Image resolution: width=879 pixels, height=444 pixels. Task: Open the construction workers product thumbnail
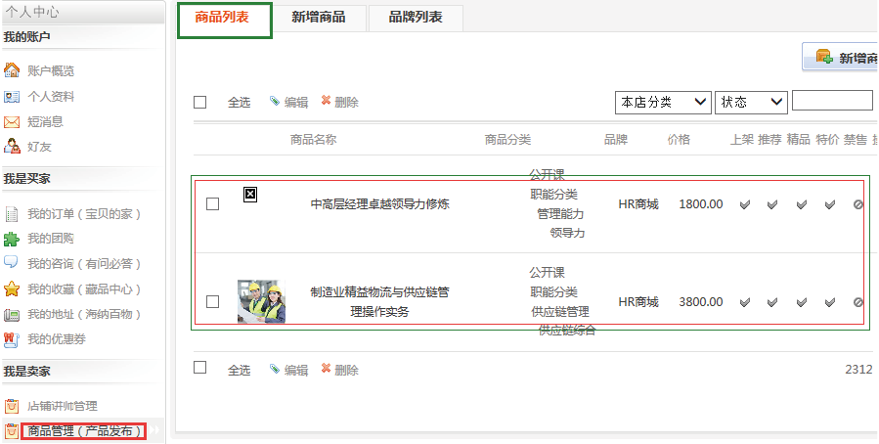point(261,301)
